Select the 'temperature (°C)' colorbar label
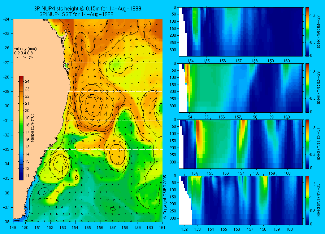 coord(32,128)
